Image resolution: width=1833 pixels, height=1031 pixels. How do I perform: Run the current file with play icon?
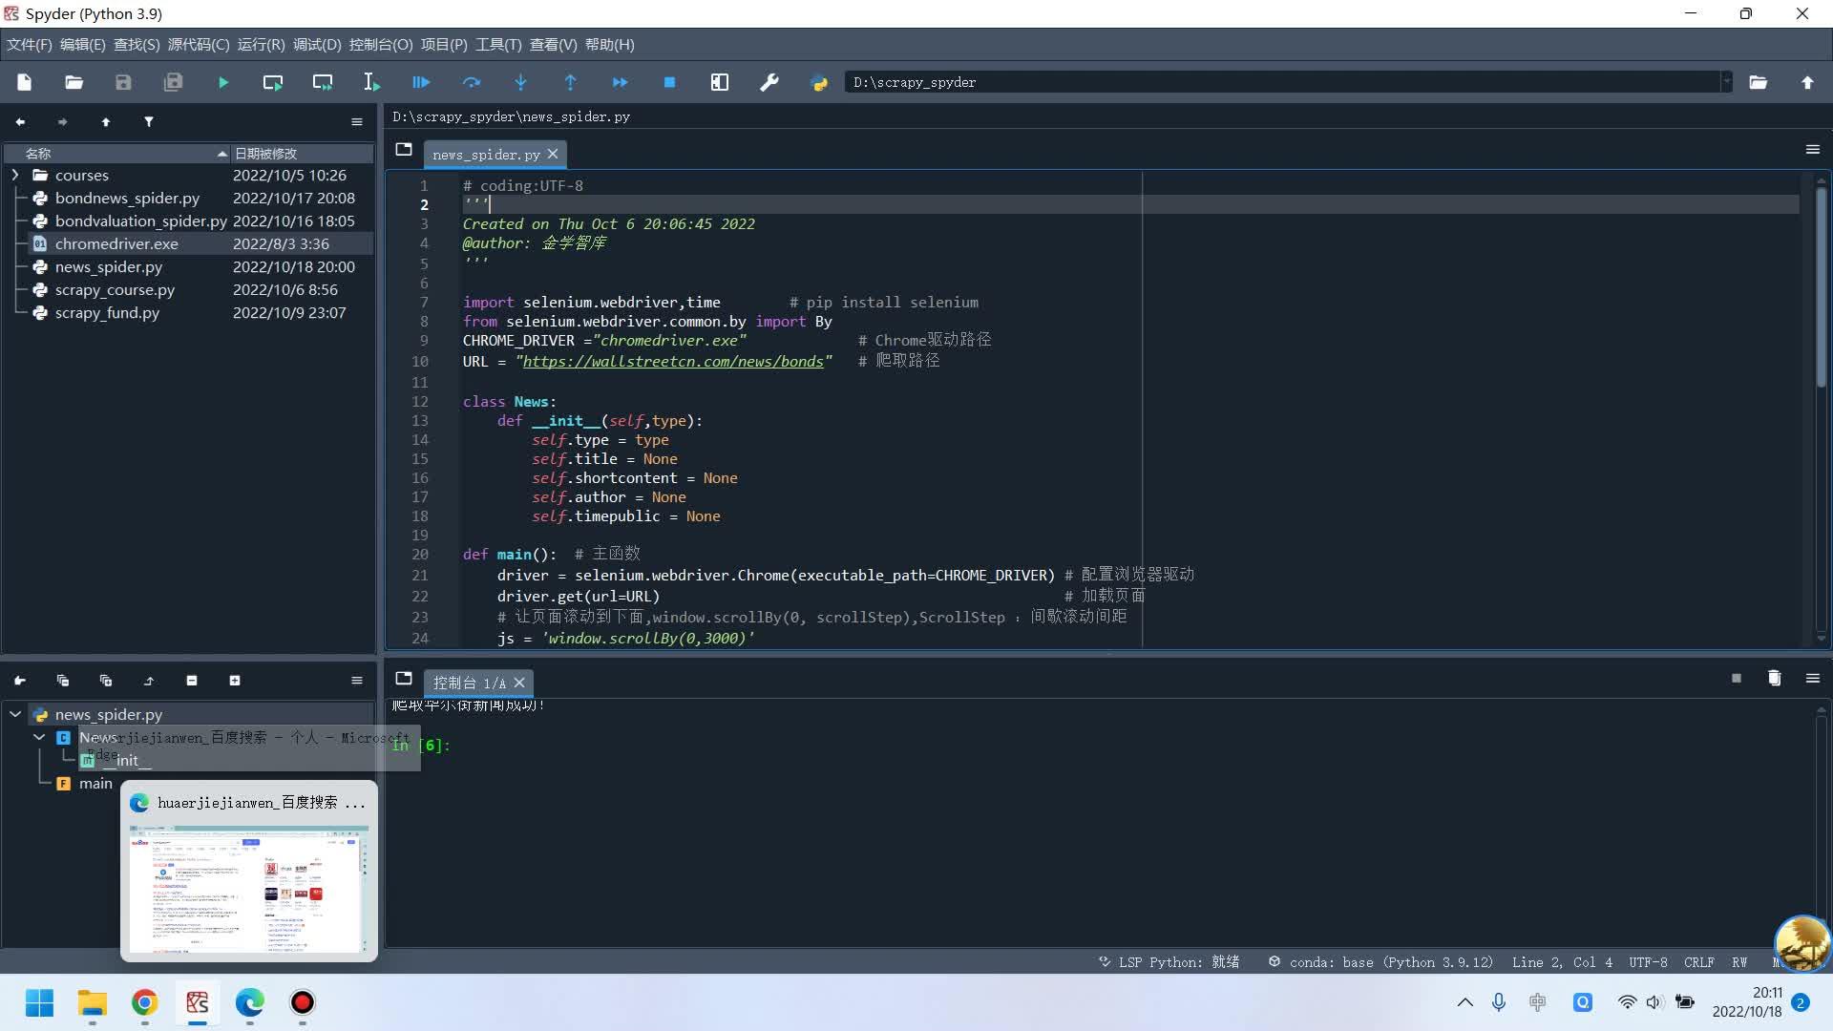(x=222, y=83)
